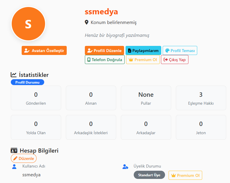The image size is (230, 183).
Task: Click the location pin icon
Action: point(87,23)
